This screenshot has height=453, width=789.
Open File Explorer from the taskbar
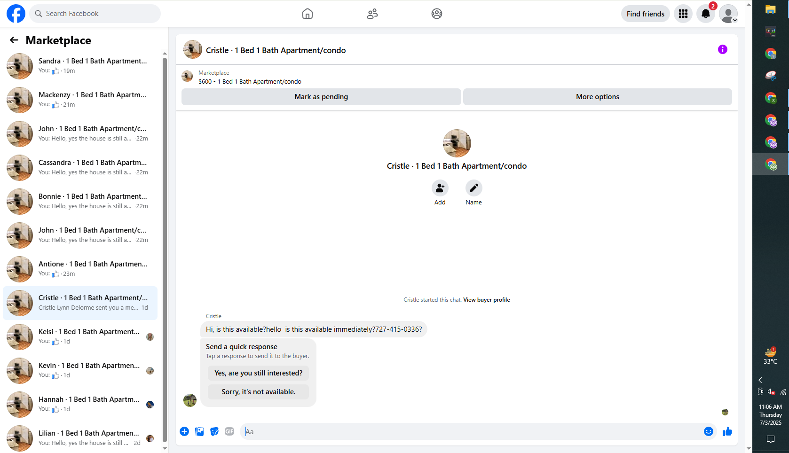(770, 9)
